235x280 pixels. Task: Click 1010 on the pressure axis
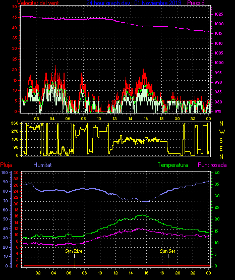[x=218, y=43]
